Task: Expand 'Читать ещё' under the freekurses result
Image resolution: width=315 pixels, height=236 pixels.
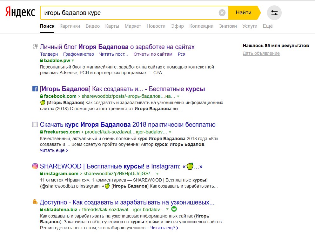Action: [54, 150]
